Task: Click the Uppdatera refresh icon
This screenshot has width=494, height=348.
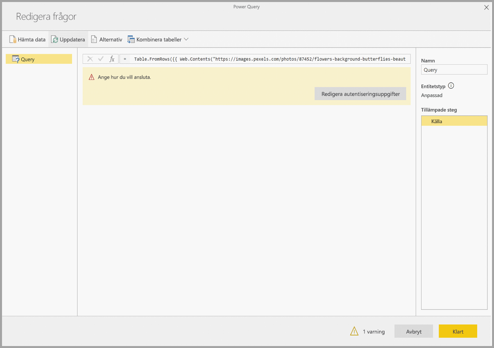Action: (x=55, y=39)
